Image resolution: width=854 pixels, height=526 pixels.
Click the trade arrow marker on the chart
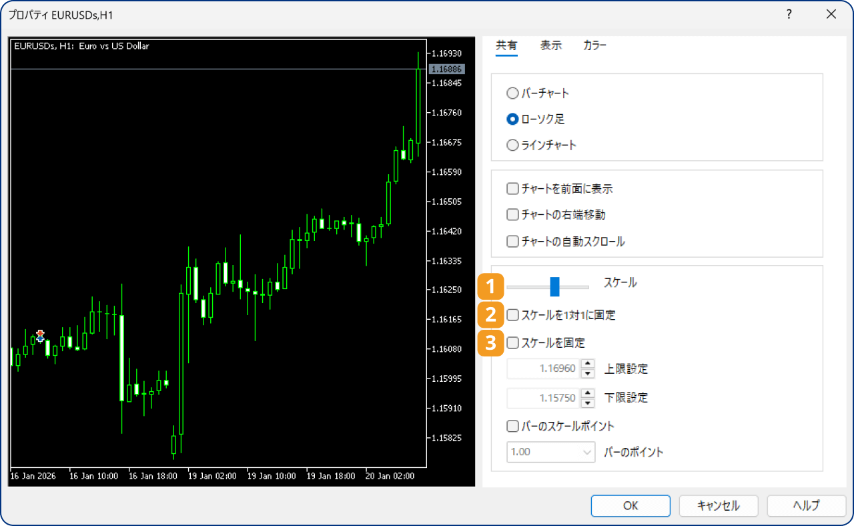[40, 336]
